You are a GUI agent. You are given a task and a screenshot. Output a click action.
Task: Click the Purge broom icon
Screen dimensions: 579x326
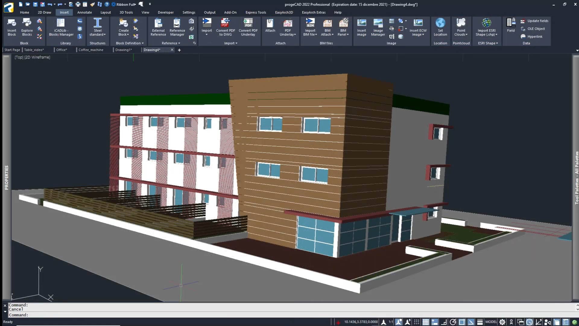93,4
